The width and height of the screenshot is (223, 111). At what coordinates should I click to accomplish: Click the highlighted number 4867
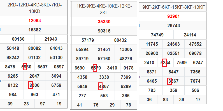coord(104,86)
